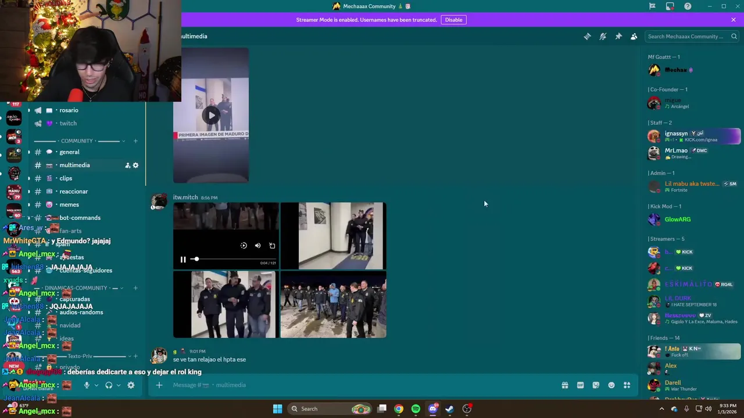Open Windows Start menu
The width and height of the screenshot is (744, 418).
click(x=277, y=409)
